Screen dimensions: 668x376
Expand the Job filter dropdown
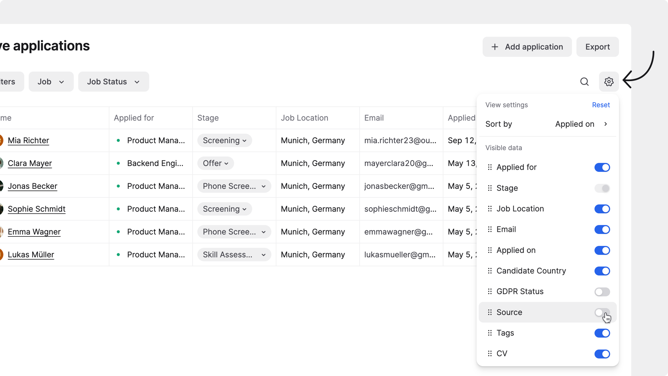(51, 82)
